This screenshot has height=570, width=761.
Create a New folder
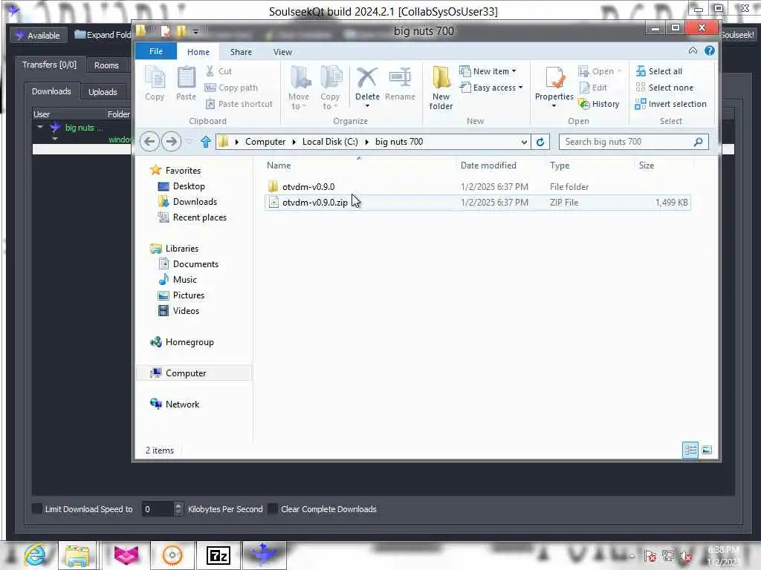click(441, 88)
